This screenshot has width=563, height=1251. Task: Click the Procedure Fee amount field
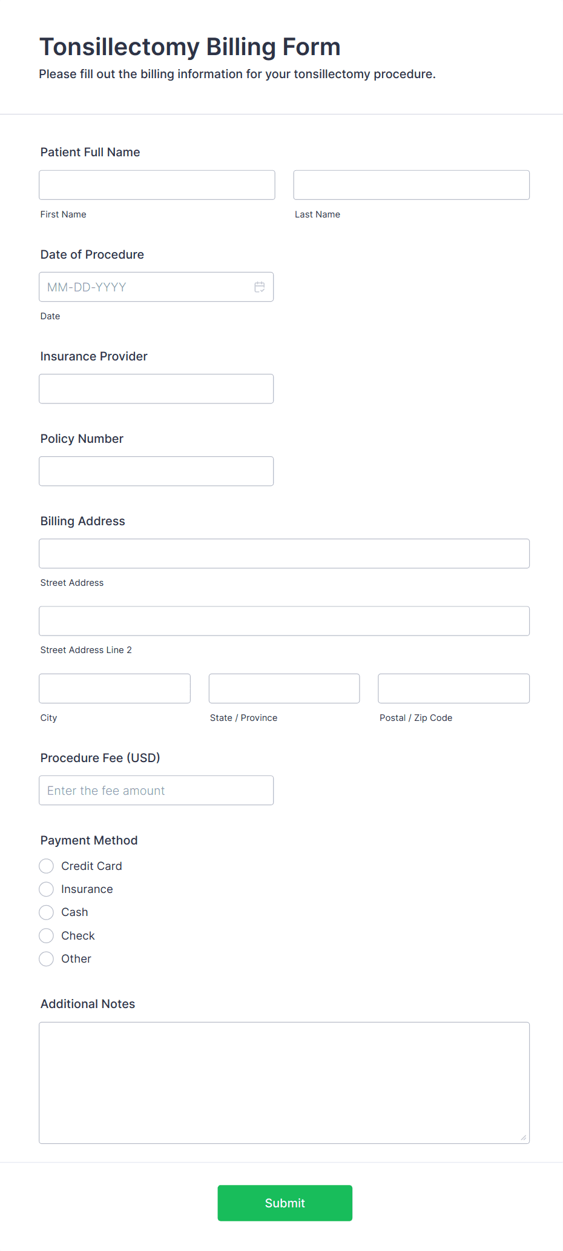(x=156, y=791)
